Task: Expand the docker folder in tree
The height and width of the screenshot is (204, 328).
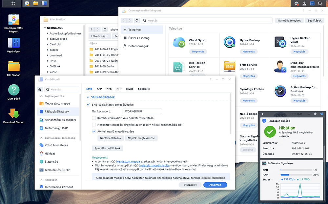Action: [47, 50]
